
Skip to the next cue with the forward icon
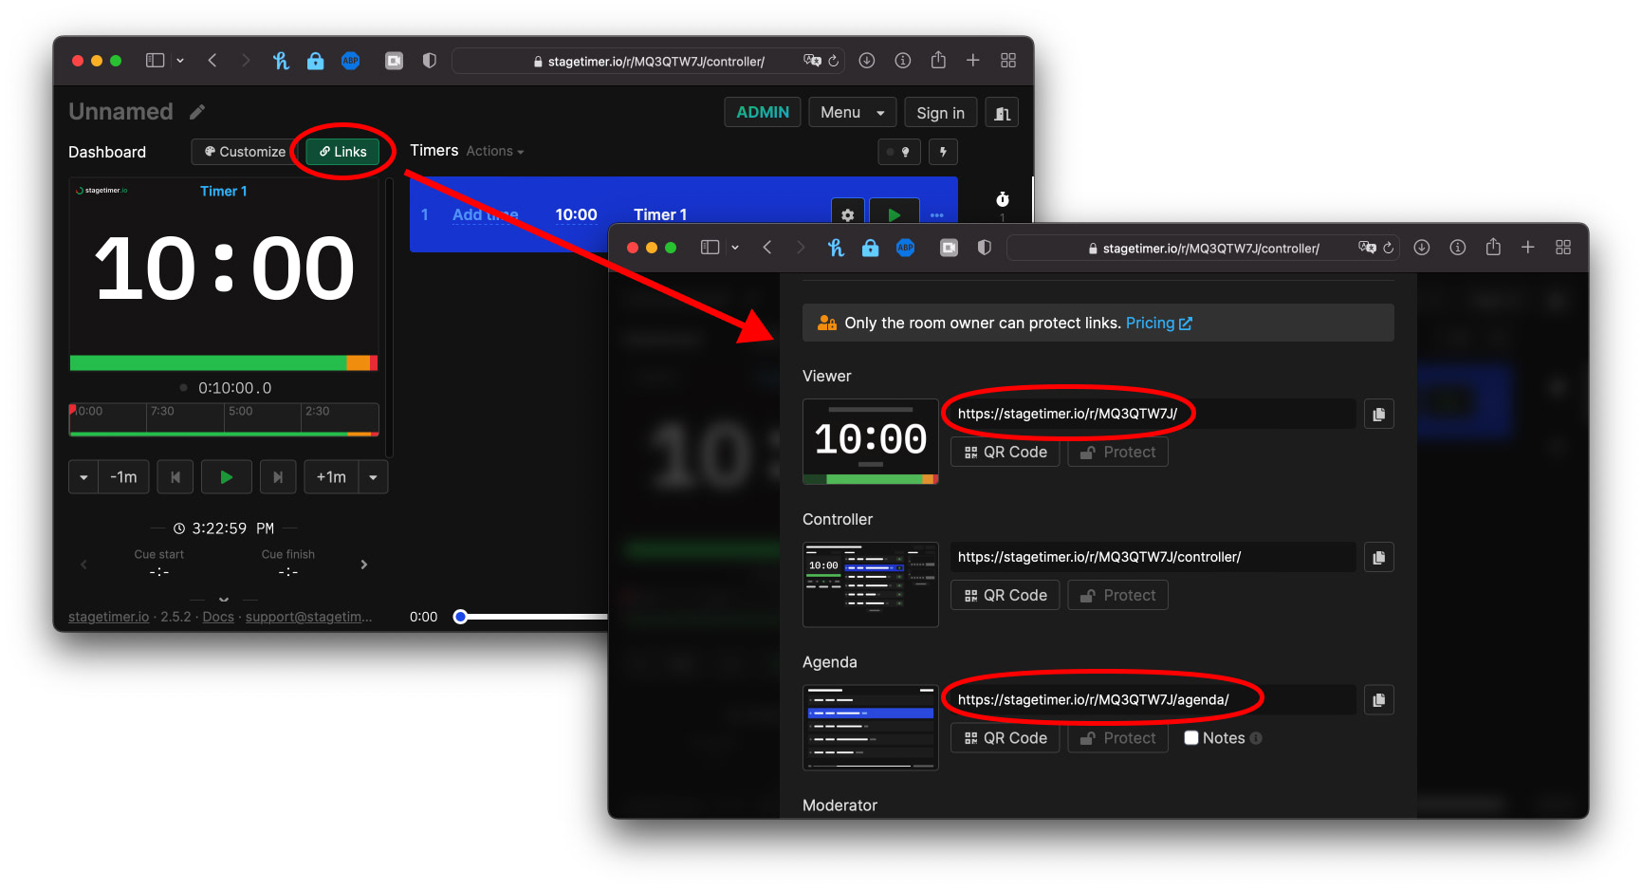click(x=278, y=476)
